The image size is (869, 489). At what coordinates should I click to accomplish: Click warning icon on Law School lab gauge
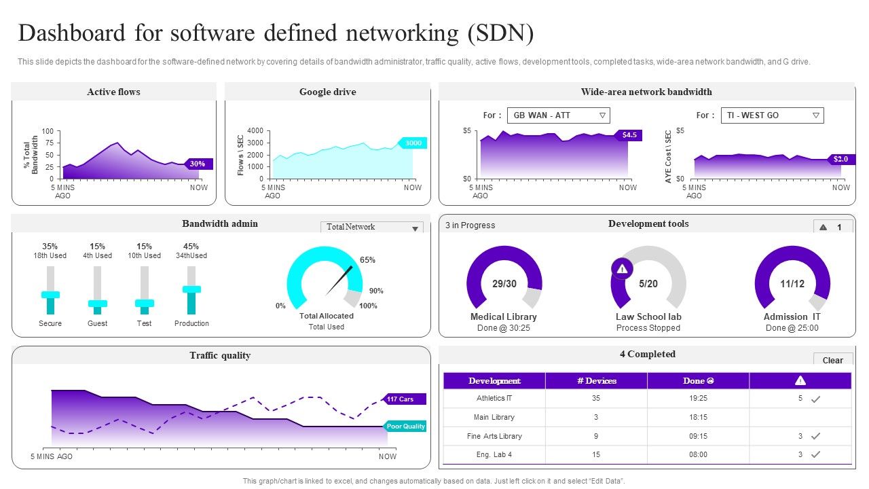[622, 268]
